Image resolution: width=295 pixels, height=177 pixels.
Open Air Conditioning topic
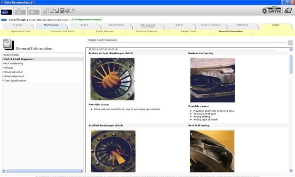[13, 63]
